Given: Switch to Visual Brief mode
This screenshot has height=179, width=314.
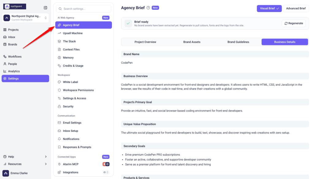Looking at the screenshot, I should point(269,8).
